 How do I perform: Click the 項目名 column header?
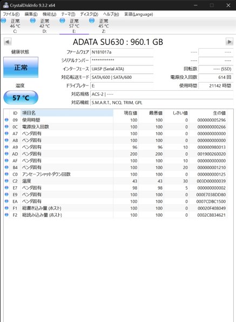[x=67, y=113]
